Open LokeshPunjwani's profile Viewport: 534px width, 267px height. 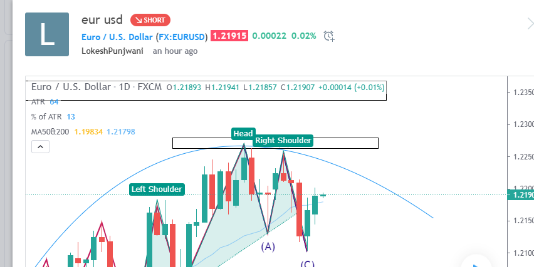(113, 51)
